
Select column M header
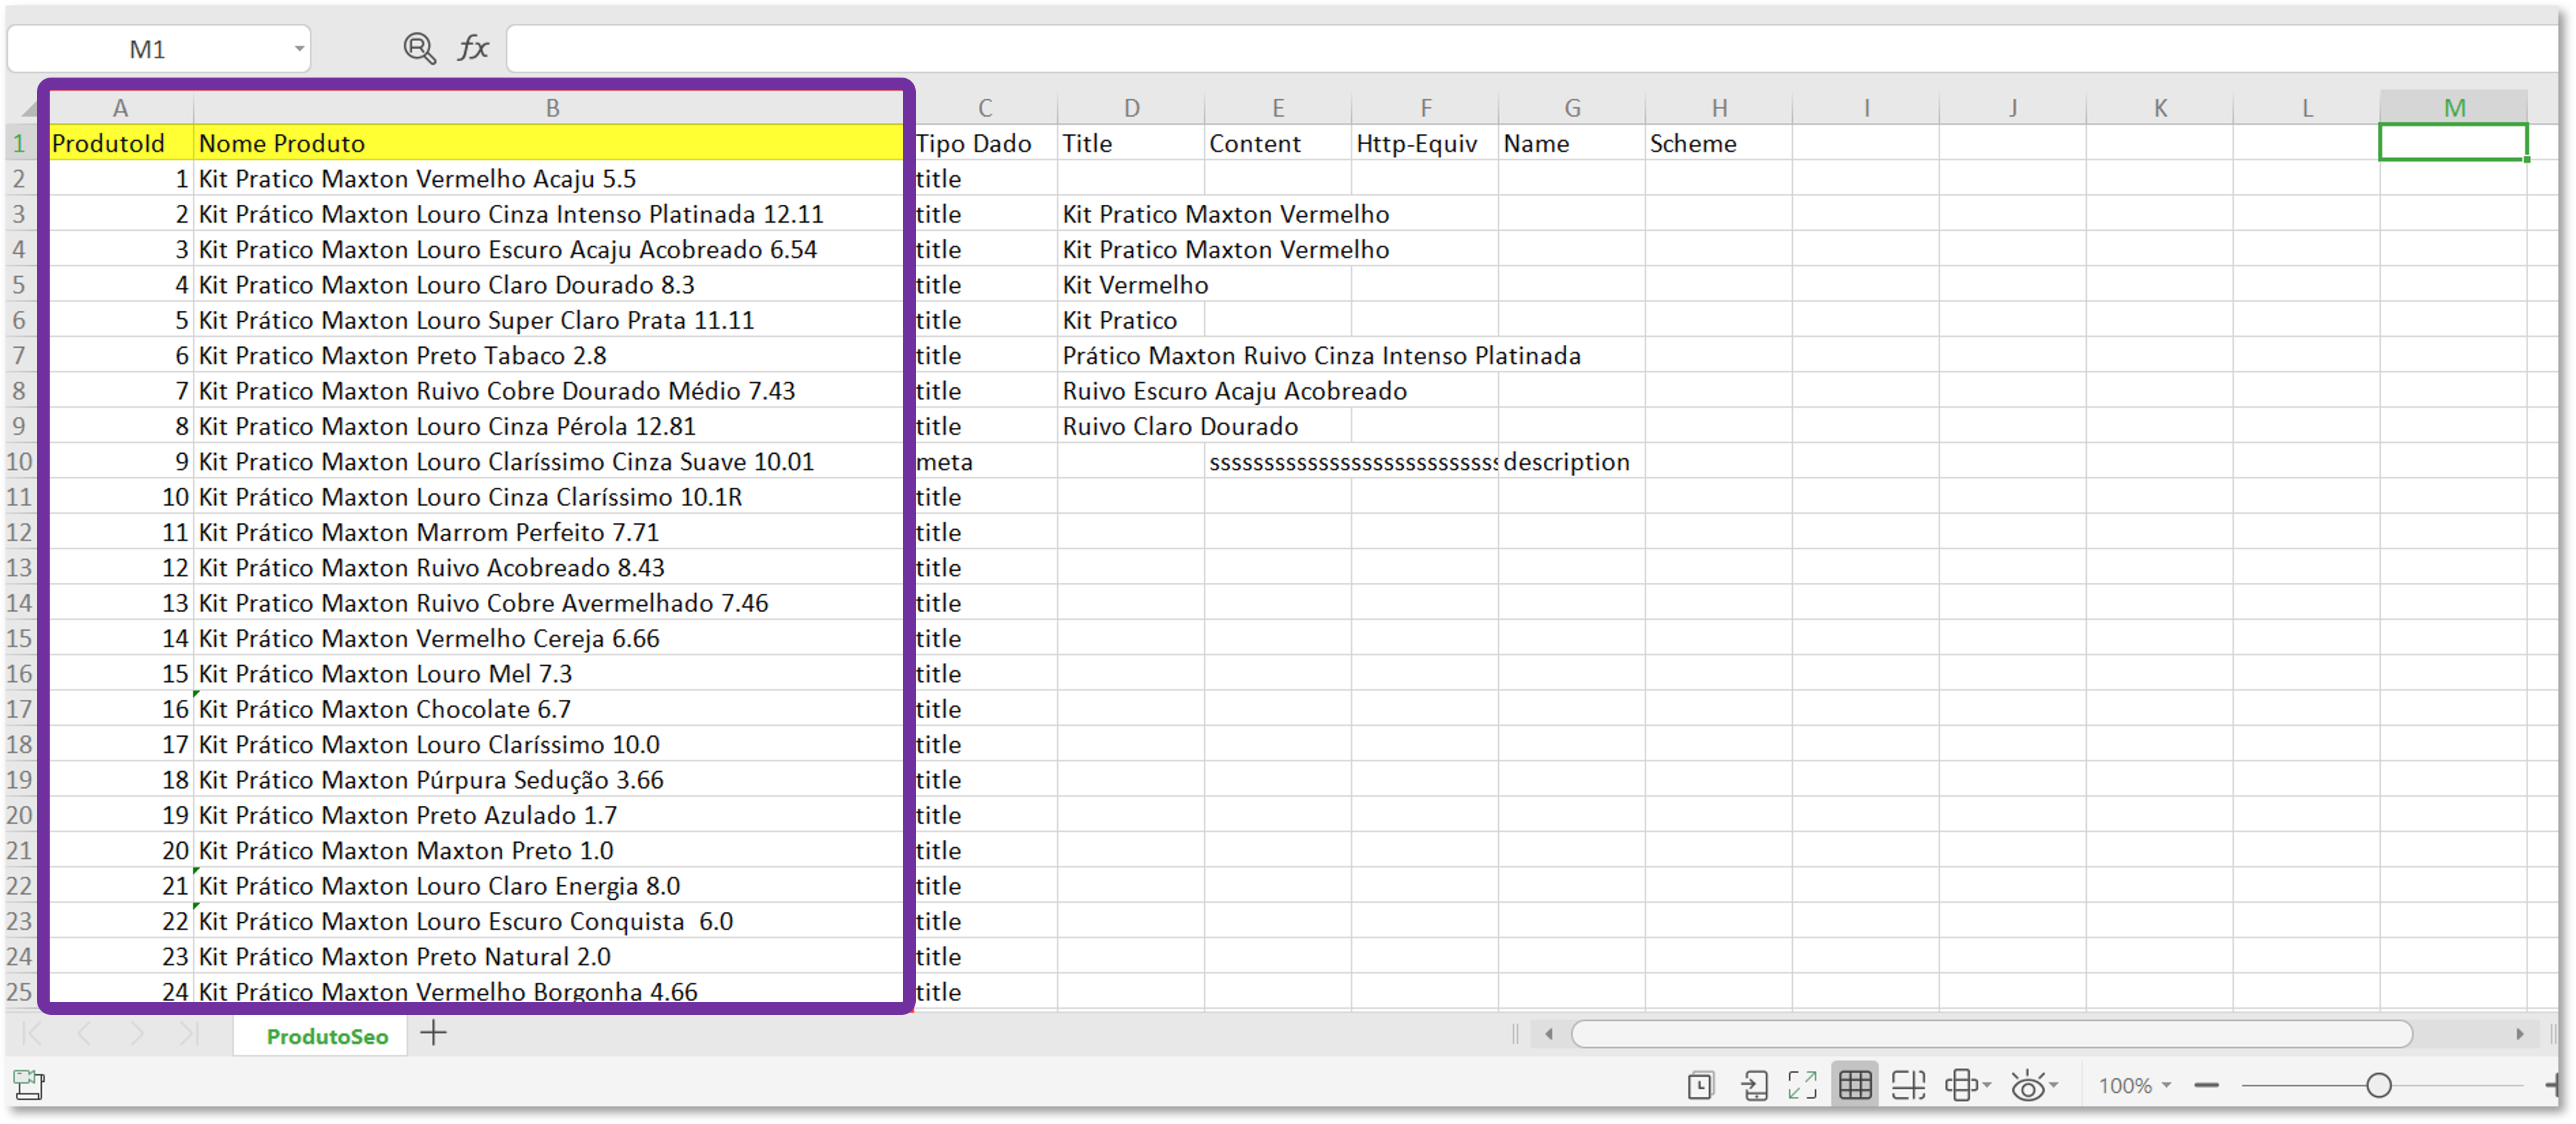(x=2454, y=107)
